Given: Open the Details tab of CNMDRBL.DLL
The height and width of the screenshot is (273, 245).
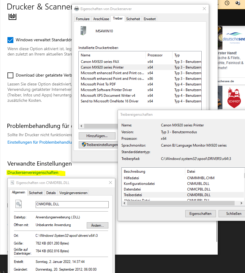Looking at the screenshot, I should pos(51,193).
